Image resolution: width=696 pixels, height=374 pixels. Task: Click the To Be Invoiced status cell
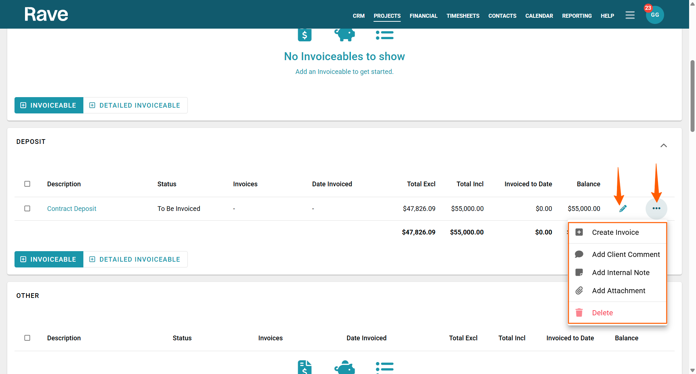179,208
